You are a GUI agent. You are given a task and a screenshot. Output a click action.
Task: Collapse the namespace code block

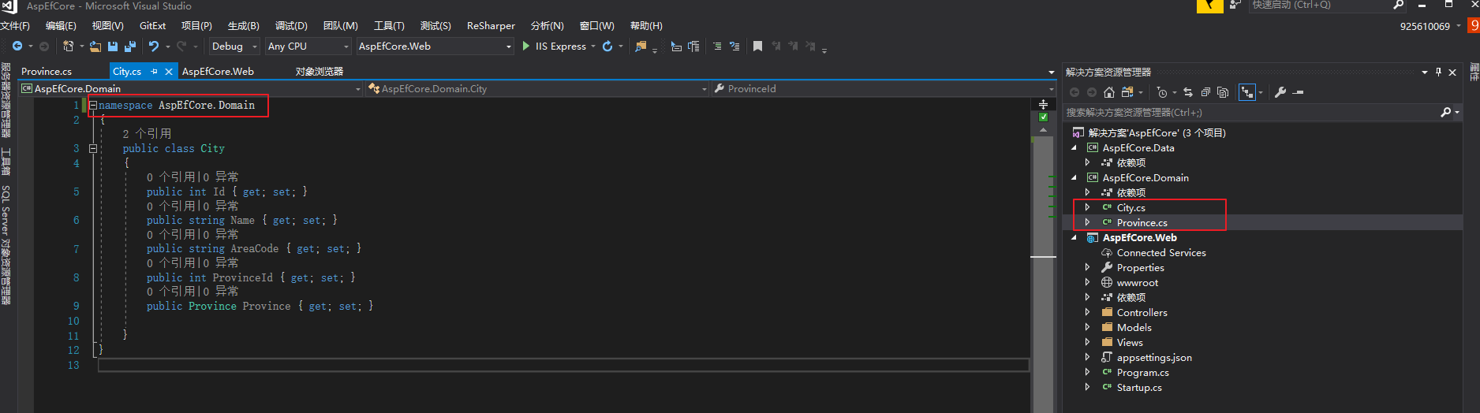[93, 105]
